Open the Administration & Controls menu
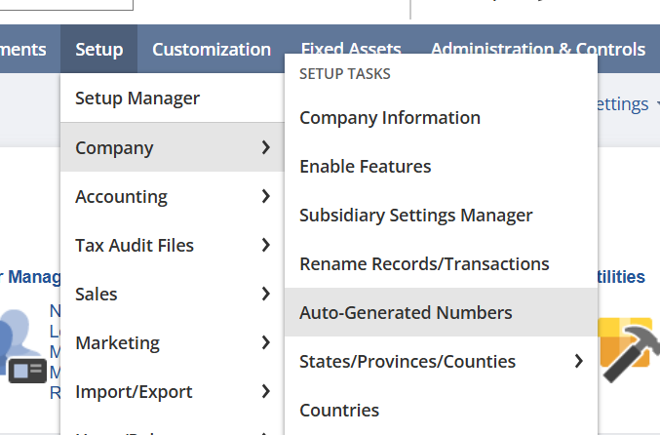 537,50
